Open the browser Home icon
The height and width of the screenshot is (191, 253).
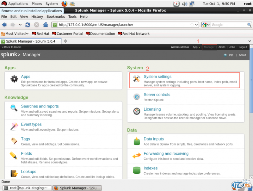click(x=46, y=25)
